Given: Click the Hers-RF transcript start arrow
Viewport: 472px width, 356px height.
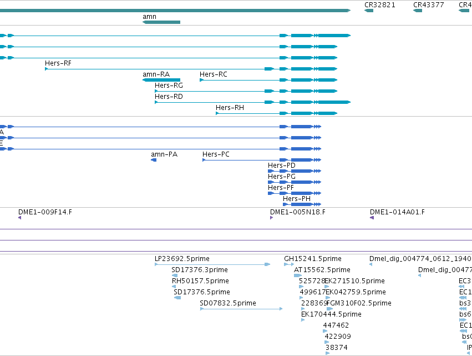Looking at the screenshot, I should [x=47, y=69].
